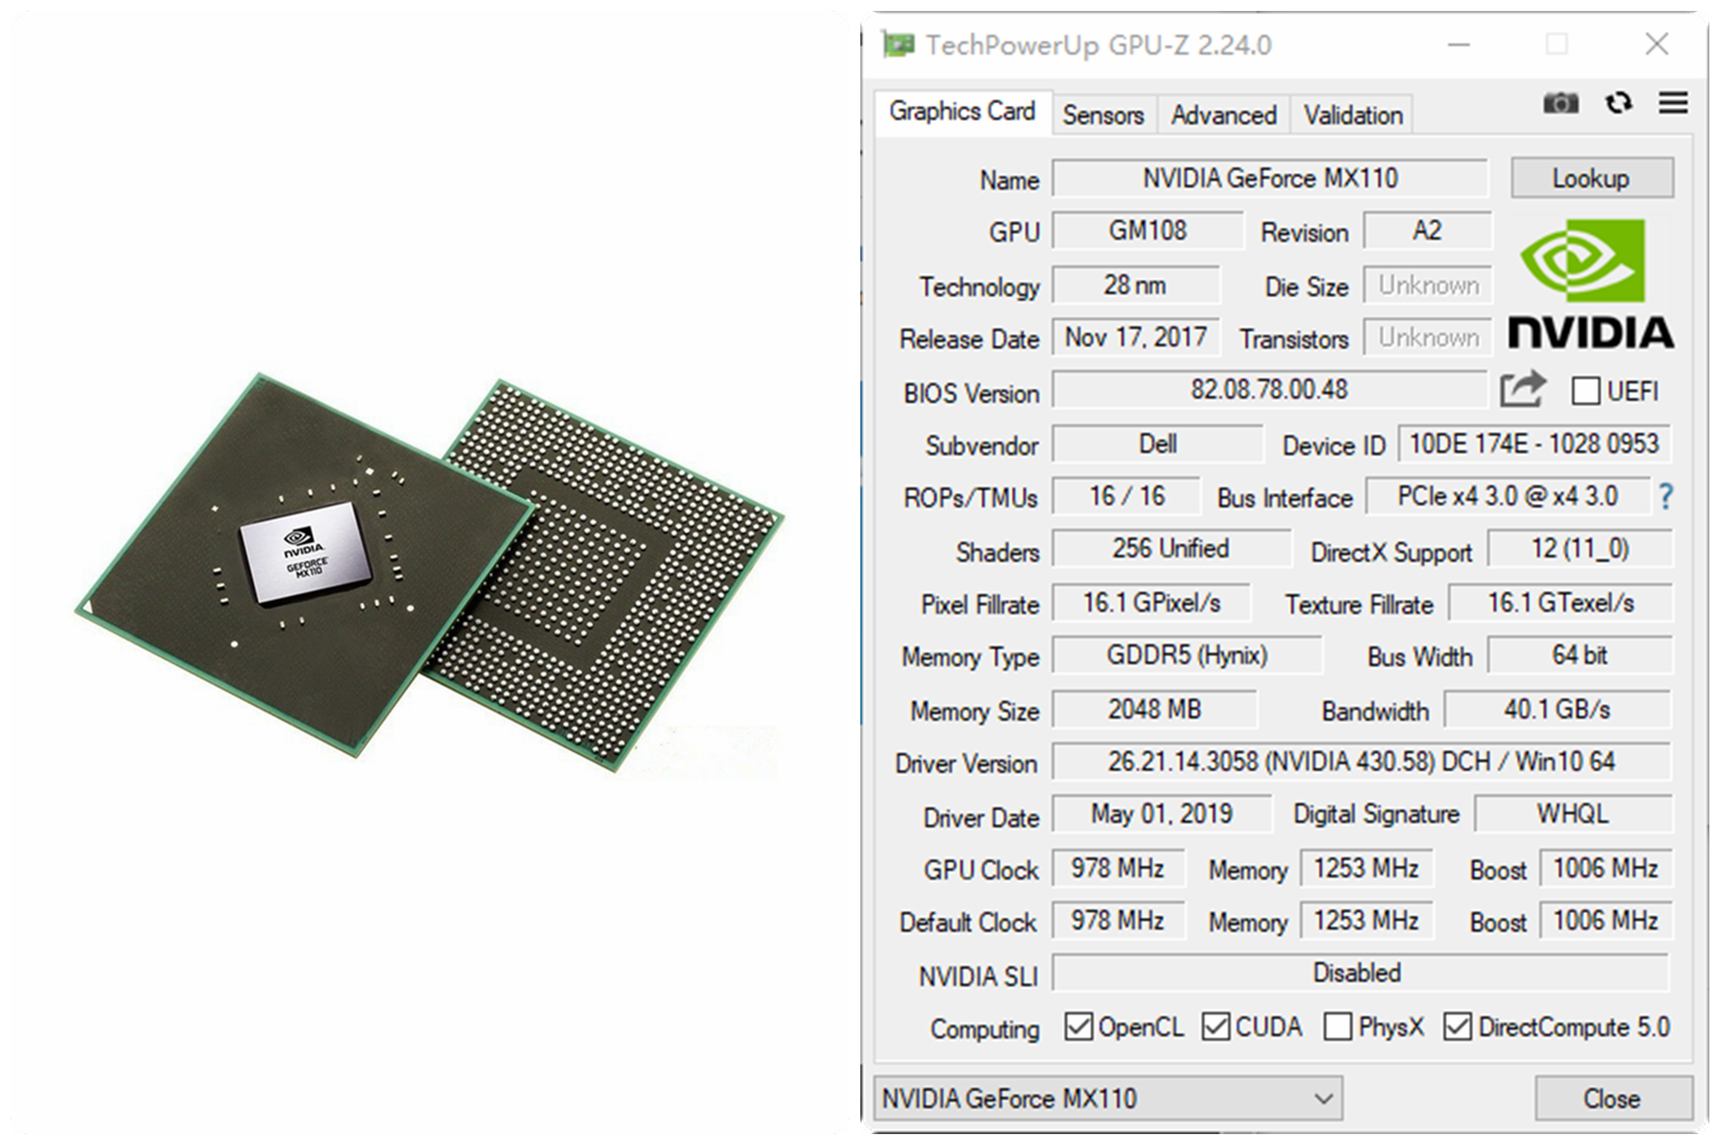Toggle the OpenCL checkbox

(x=1078, y=1027)
